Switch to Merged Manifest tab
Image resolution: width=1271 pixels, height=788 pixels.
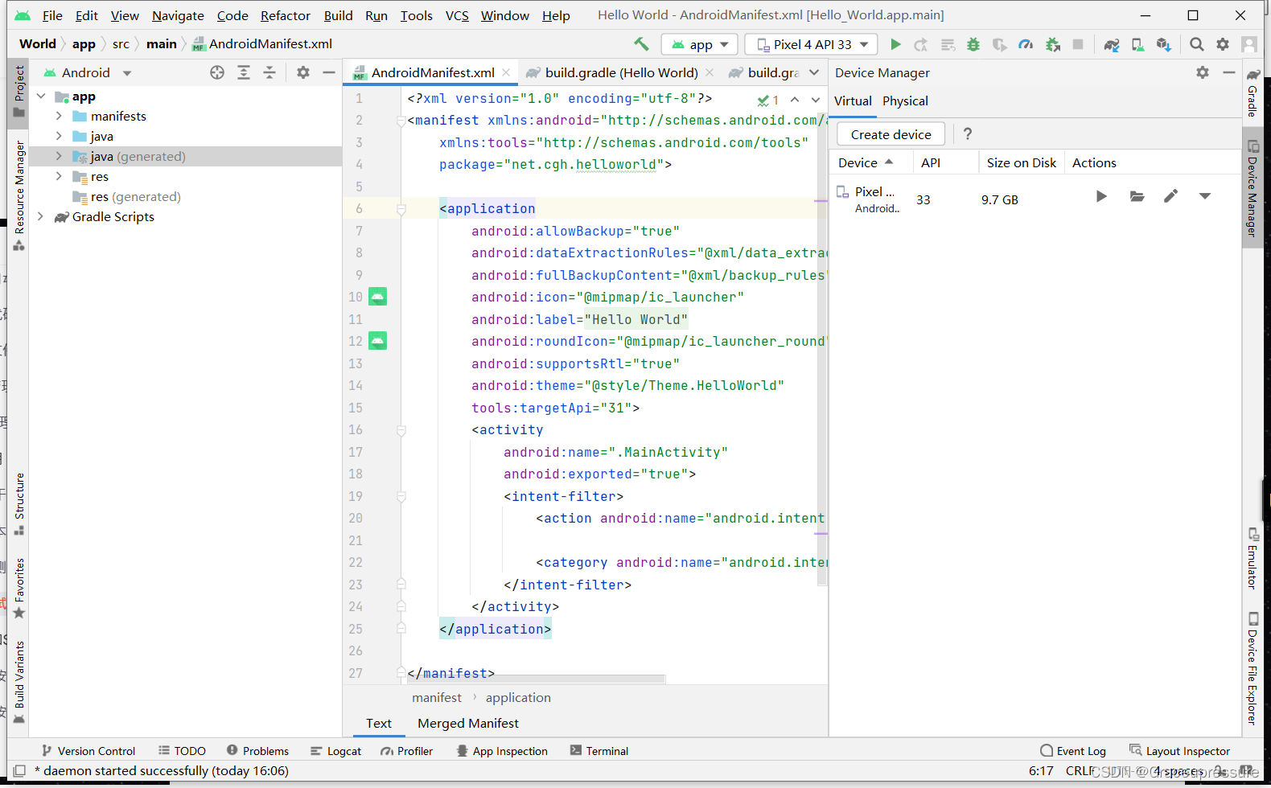click(468, 723)
